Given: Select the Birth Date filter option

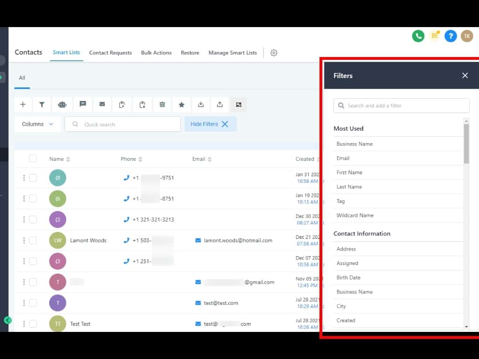Looking at the screenshot, I should tap(348, 278).
